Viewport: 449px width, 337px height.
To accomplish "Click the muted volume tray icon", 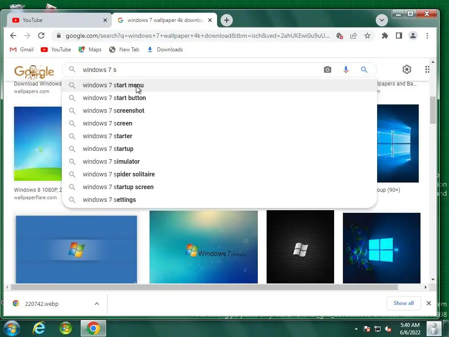I will (388, 329).
